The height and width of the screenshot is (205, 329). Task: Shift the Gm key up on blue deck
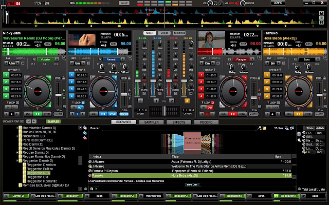pyautogui.click(x=83, y=63)
